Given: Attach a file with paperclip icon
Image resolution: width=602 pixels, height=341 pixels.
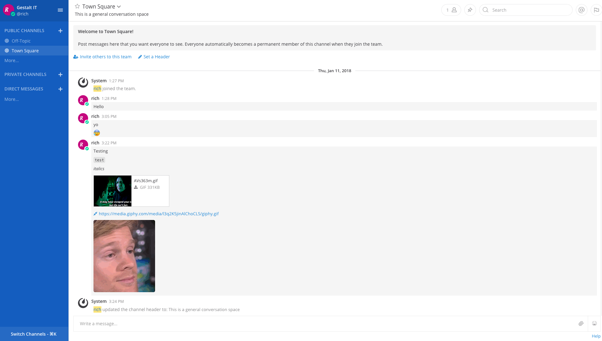Looking at the screenshot, I should pyautogui.click(x=581, y=324).
